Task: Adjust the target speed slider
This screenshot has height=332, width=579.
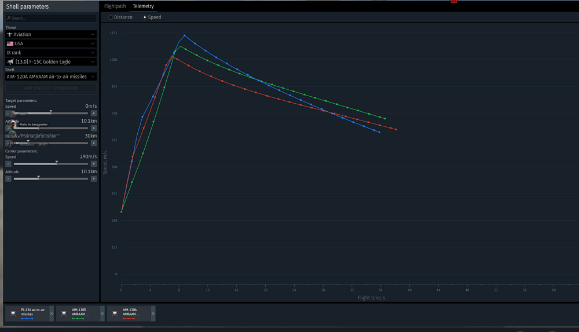Action: click(51, 113)
